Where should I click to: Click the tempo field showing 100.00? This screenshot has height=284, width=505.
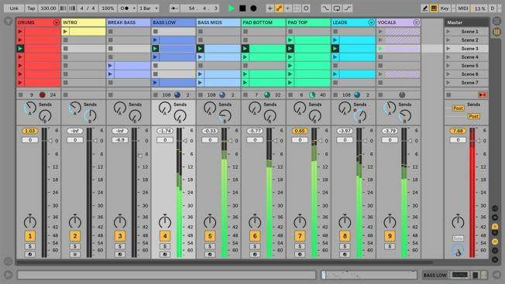pyautogui.click(x=48, y=9)
